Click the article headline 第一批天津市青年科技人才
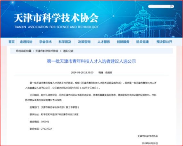Screen dimensions: 183x146 click(91, 61)
